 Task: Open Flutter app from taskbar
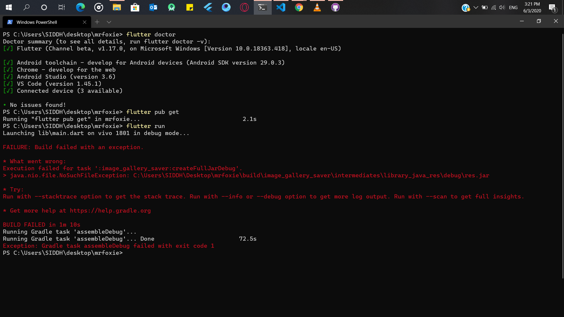(x=208, y=7)
